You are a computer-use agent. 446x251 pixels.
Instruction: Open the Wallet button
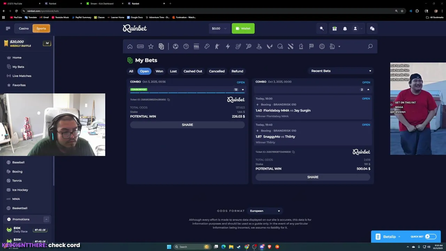point(243,29)
